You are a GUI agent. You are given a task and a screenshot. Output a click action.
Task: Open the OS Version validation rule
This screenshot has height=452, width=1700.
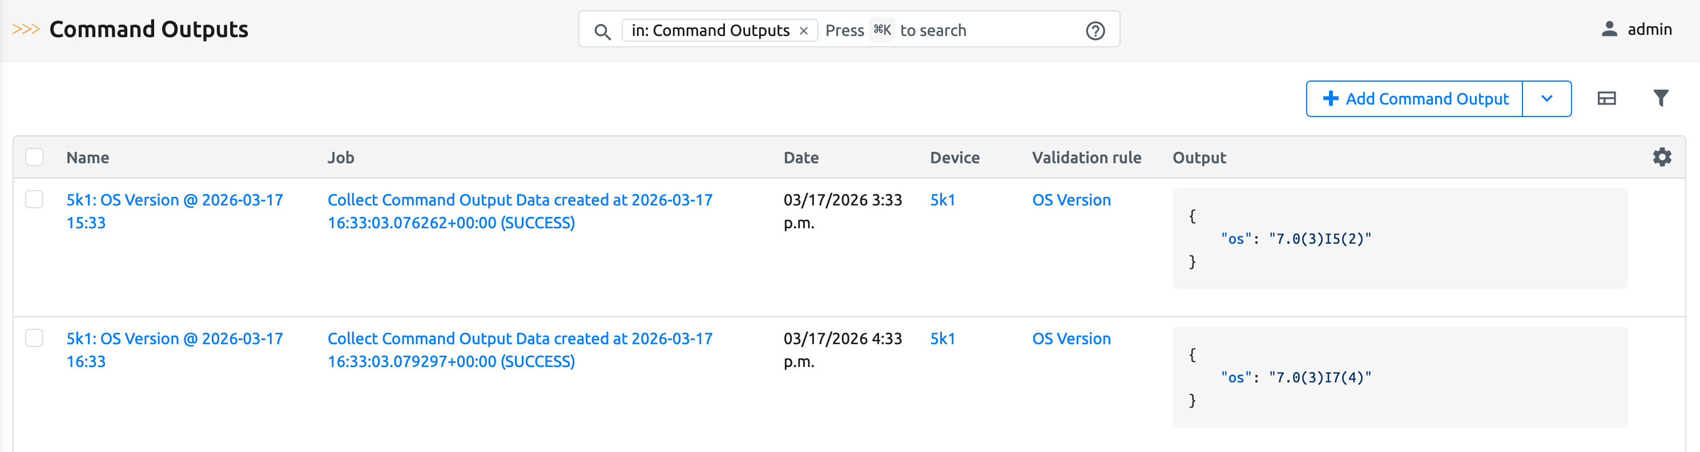[x=1071, y=199]
